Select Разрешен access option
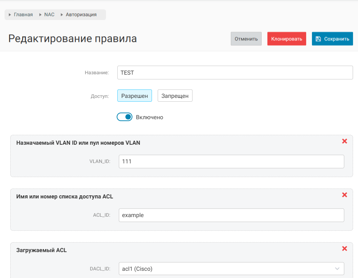This screenshot has height=278, width=358. click(x=134, y=96)
